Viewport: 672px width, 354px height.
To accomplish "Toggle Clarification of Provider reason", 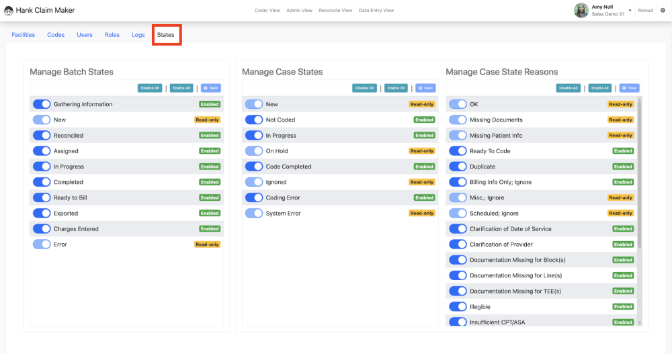I will [x=458, y=245].
